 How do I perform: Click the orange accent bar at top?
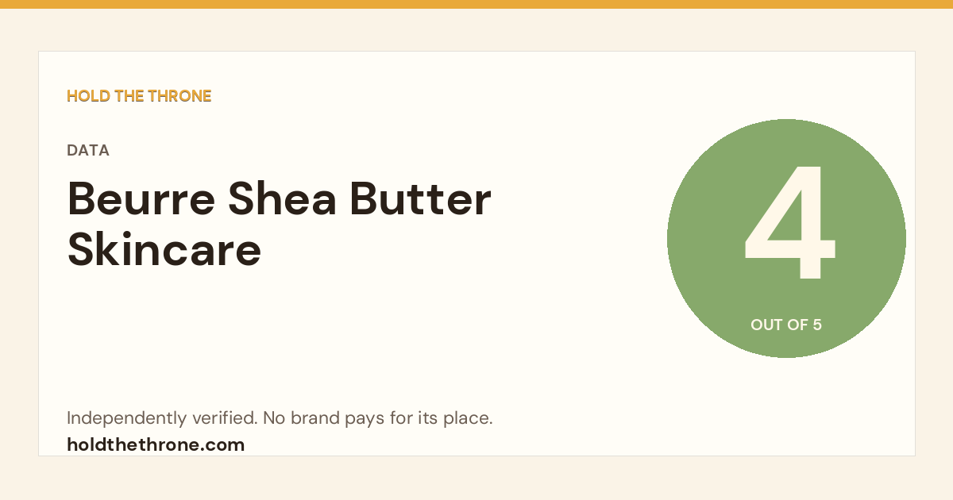[x=476, y=4]
